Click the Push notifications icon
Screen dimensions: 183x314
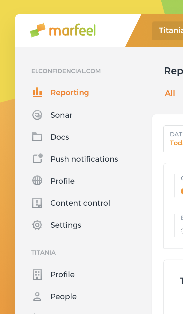pos(37,159)
